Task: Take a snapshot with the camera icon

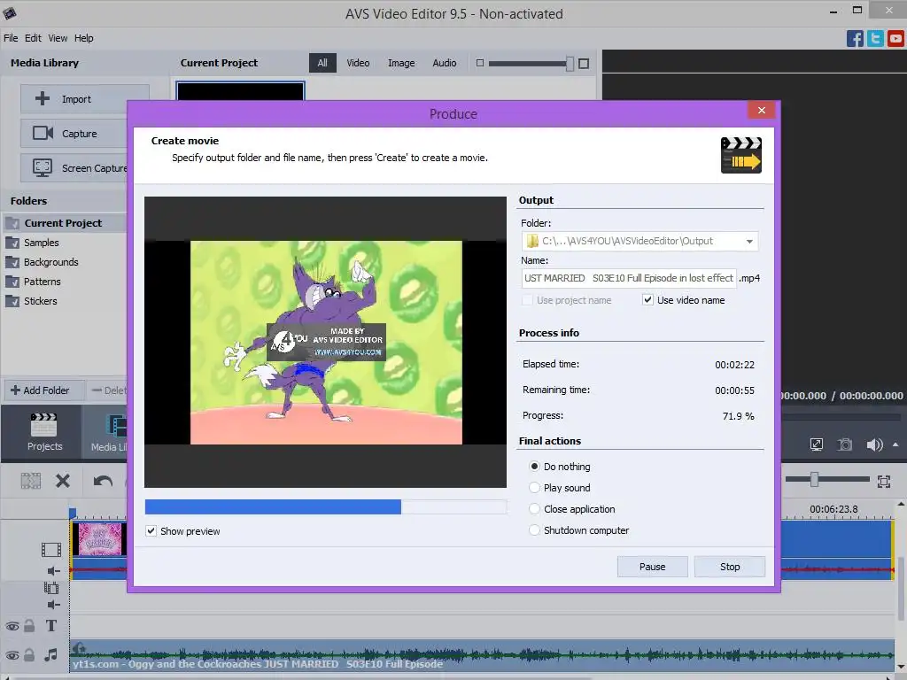Action: (845, 444)
